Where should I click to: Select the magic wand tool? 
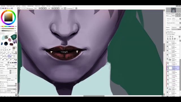5,48
